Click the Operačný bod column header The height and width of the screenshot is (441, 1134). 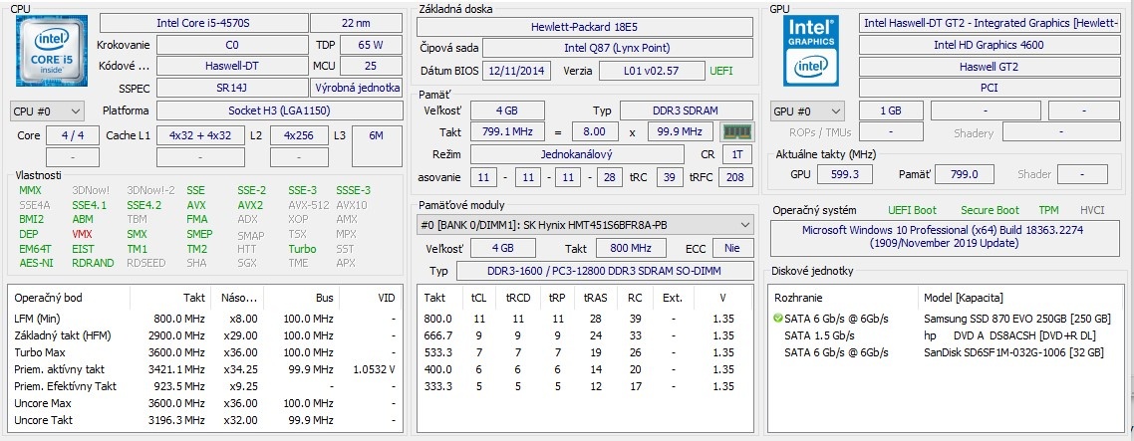(70, 298)
